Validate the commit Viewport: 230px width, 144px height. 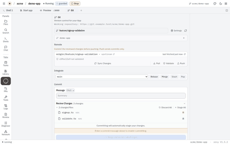[x=168, y=63]
